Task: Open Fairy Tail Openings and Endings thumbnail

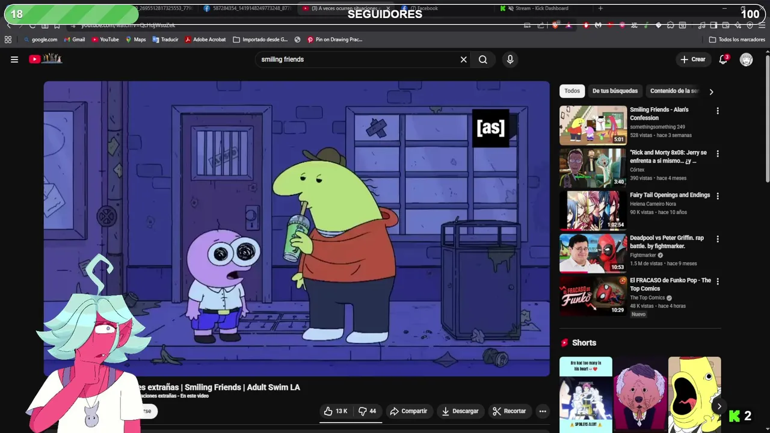Action: click(593, 210)
